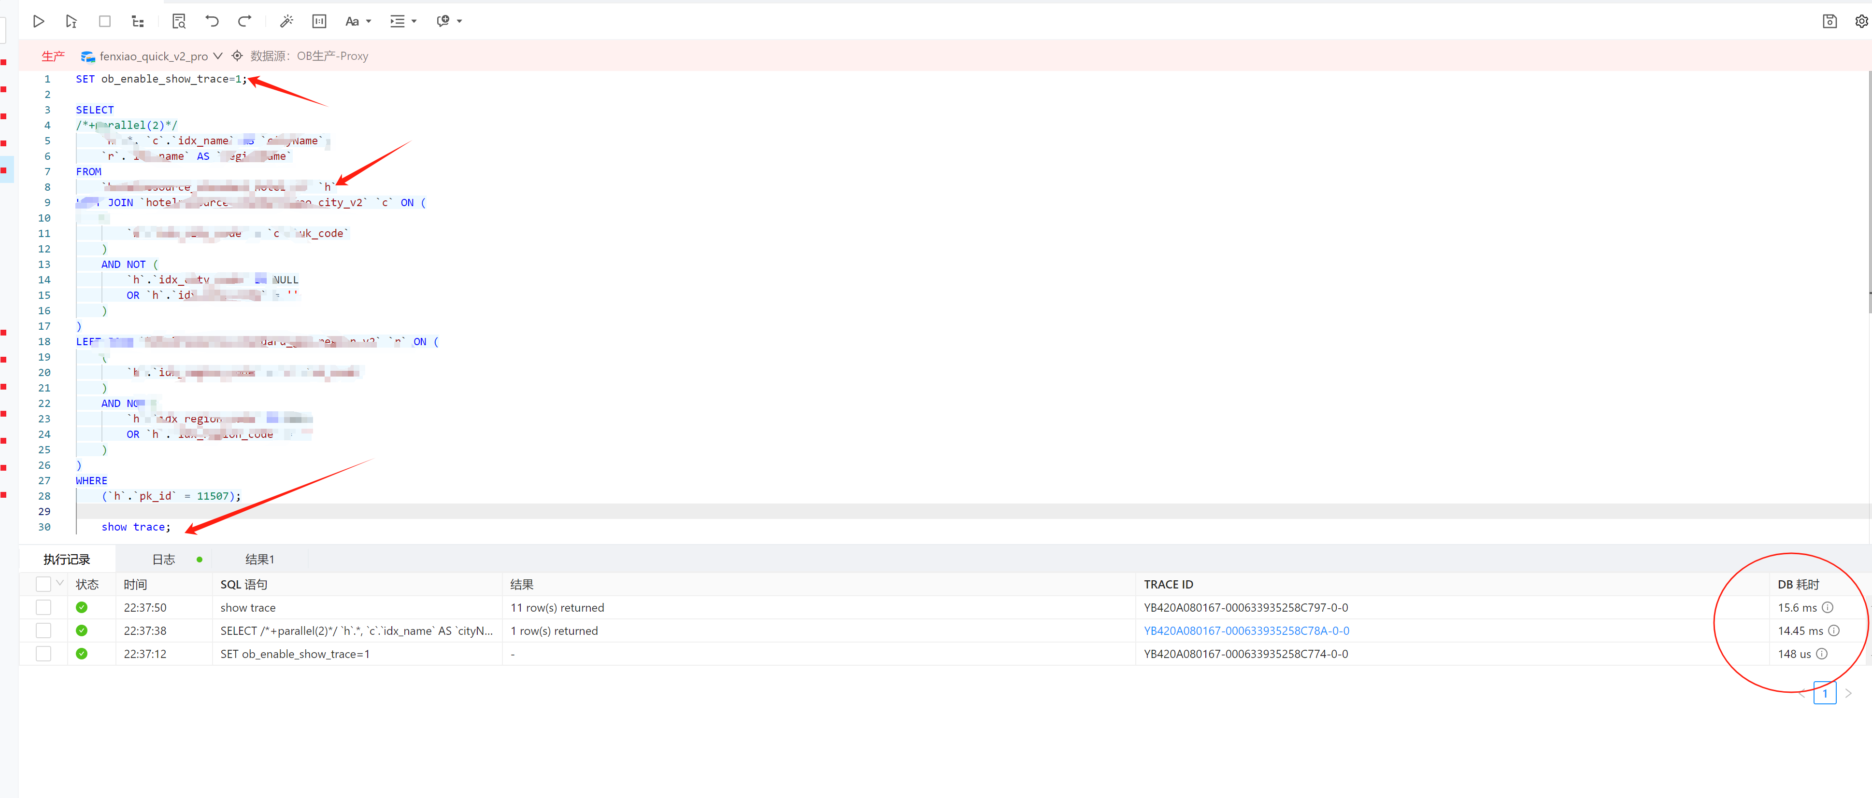Click the find-in-script search icon
1872x798 pixels.
179,22
